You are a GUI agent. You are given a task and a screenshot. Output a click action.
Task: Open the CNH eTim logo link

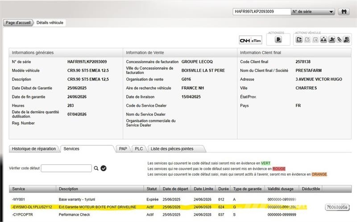pos(250,41)
